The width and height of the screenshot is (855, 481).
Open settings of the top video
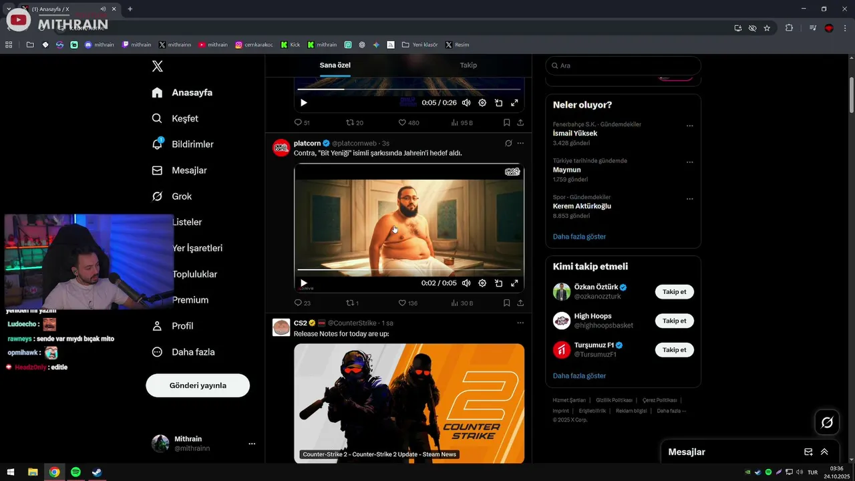pos(482,103)
